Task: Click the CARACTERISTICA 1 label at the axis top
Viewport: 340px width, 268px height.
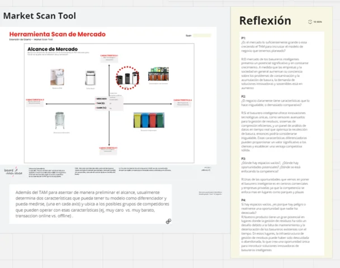Action: pos(109,56)
